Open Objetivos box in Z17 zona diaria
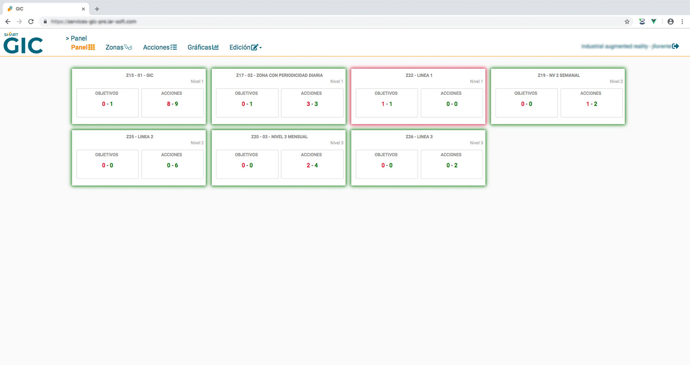690x365 pixels. pos(247,103)
